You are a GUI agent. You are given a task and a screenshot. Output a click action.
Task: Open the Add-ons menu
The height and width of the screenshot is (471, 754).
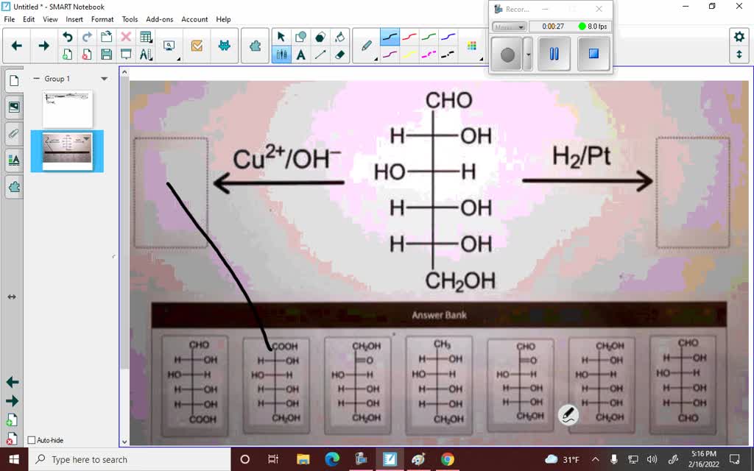[160, 19]
